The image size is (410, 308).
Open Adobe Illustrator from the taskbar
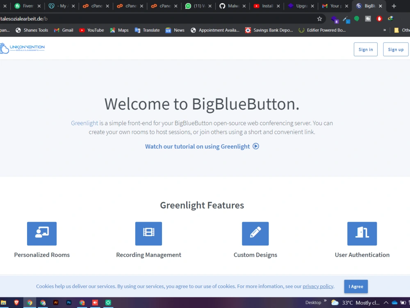pos(56,303)
